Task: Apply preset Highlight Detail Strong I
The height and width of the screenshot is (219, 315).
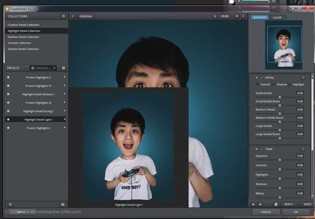Action: coord(38,111)
